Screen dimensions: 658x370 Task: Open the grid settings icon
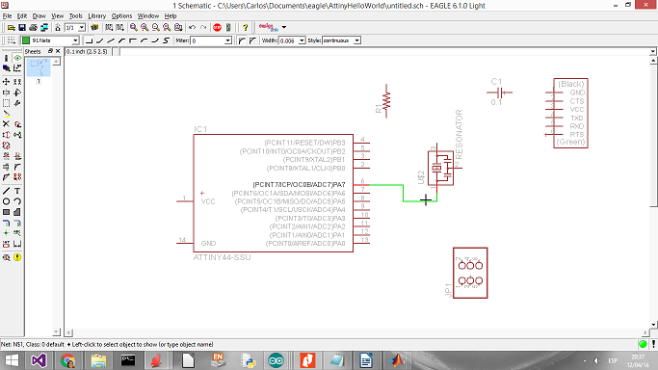[x=12, y=40]
